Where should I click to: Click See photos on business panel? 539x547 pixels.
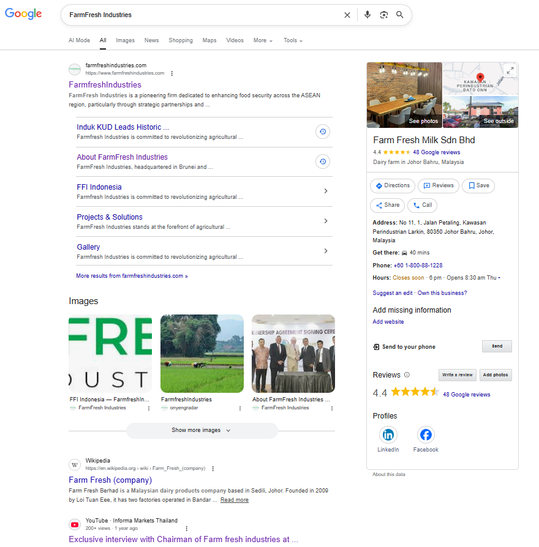click(x=404, y=95)
